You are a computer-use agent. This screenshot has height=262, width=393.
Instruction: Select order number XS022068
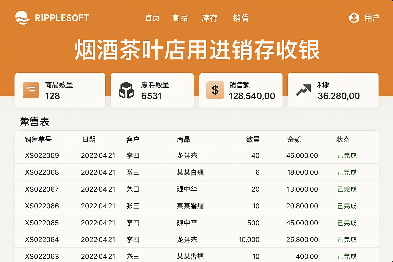42,172
